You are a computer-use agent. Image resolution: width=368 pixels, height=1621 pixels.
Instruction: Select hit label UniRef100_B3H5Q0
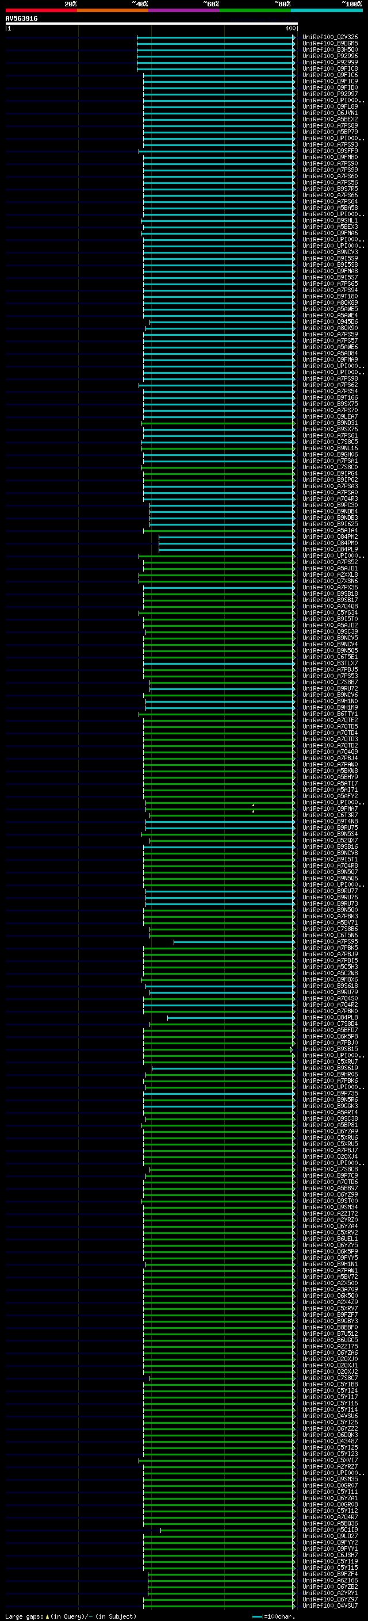coord(330,49)
